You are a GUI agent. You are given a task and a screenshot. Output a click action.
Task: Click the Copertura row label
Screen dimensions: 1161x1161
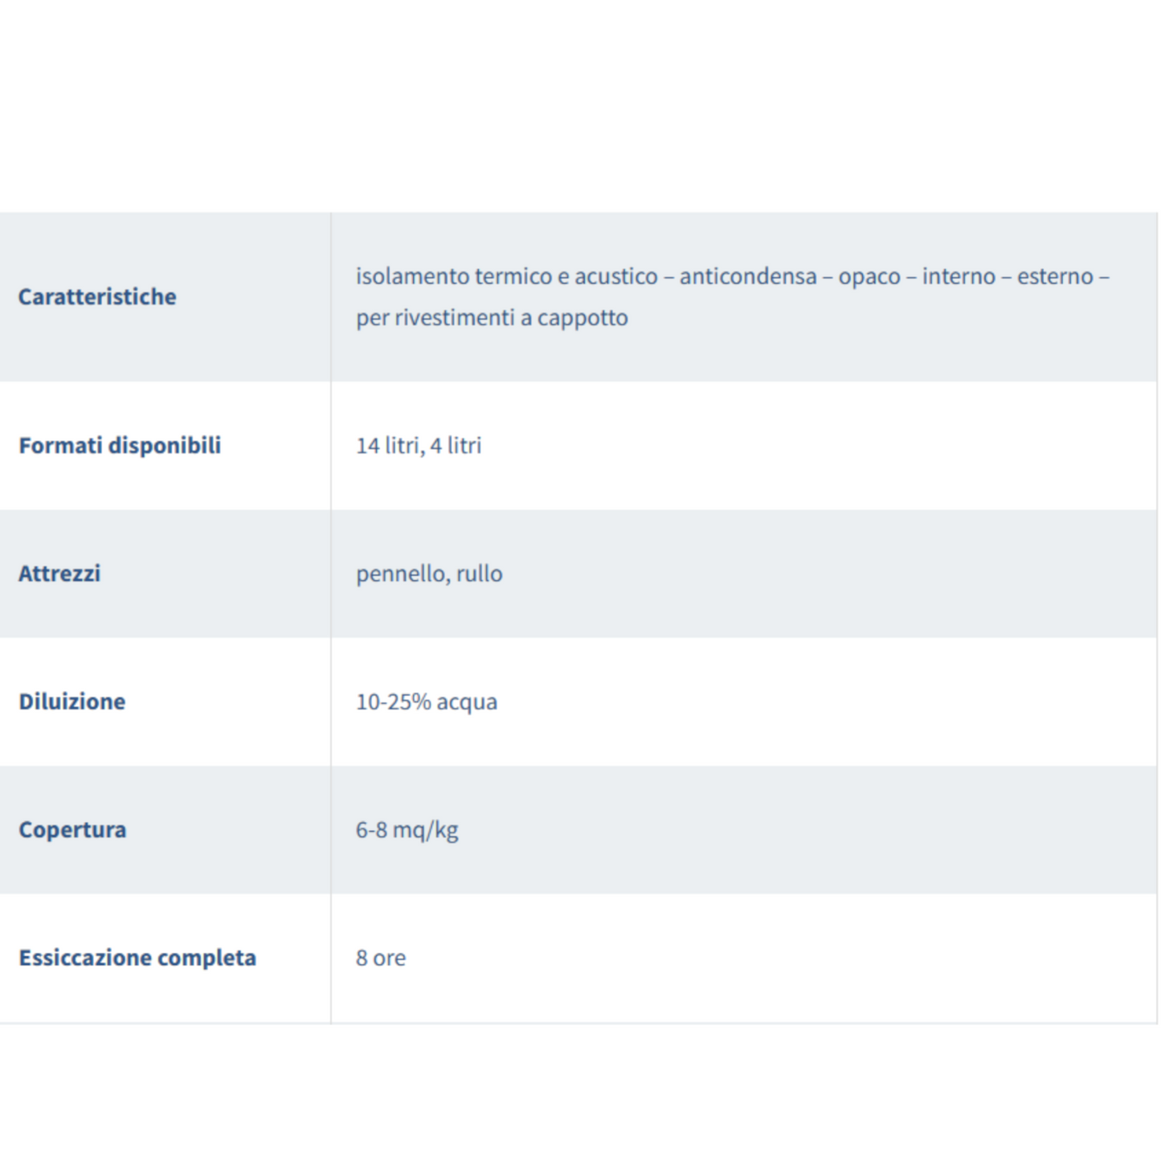72,829
